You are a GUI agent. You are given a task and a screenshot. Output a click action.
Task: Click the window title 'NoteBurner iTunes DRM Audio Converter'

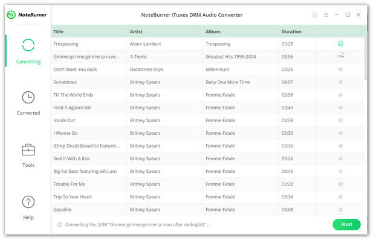point(192,15)
